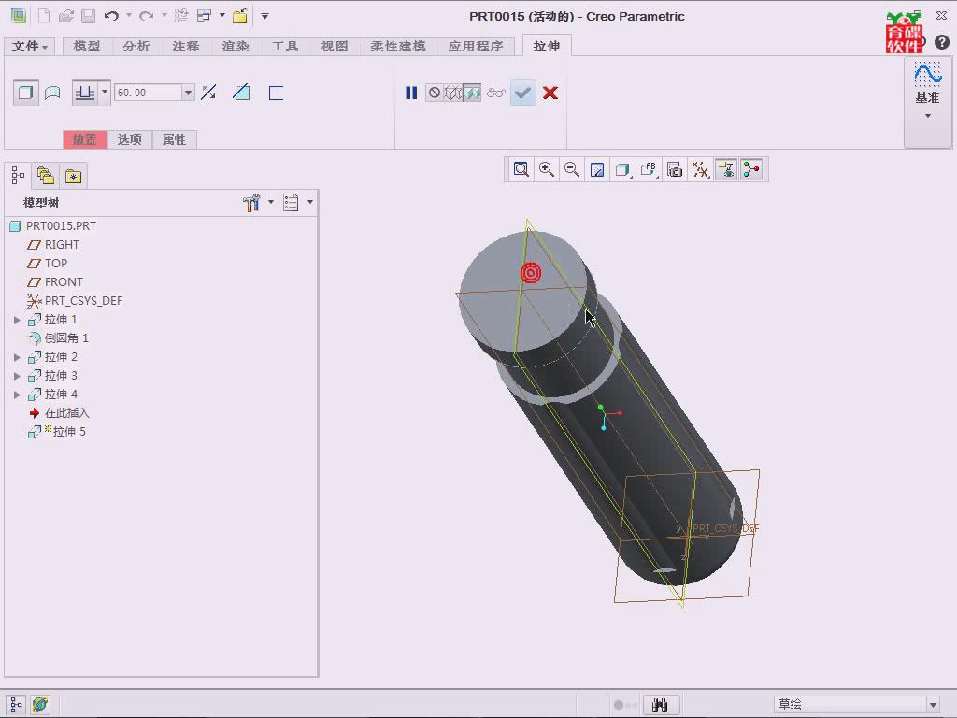Open 放置 placement panel

coord(85,139)
